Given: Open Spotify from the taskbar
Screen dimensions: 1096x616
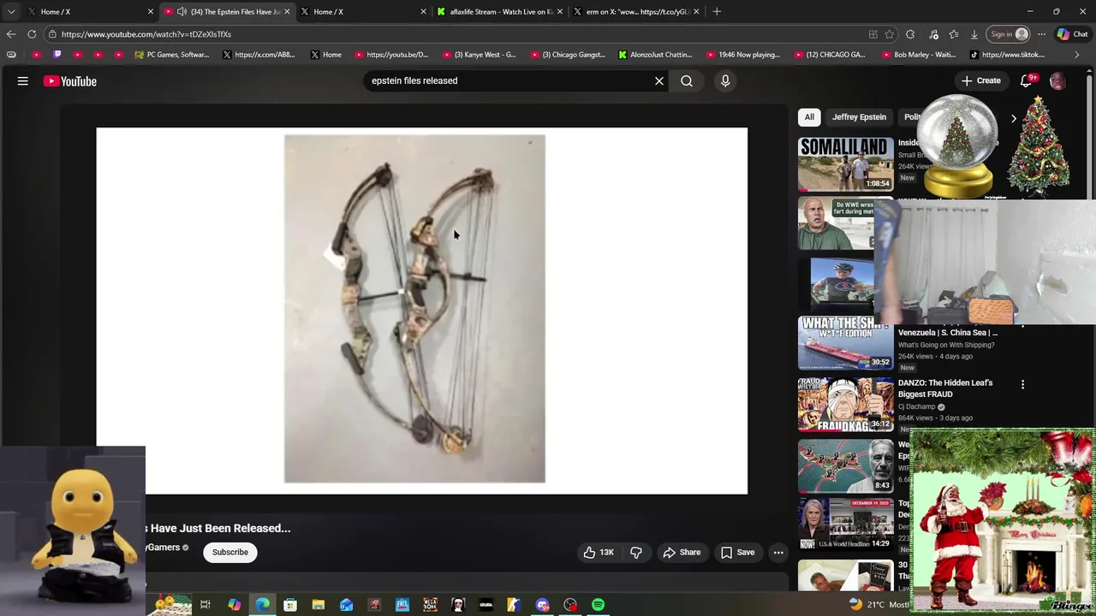Looking at the screenshot, I should coord(599,605).
